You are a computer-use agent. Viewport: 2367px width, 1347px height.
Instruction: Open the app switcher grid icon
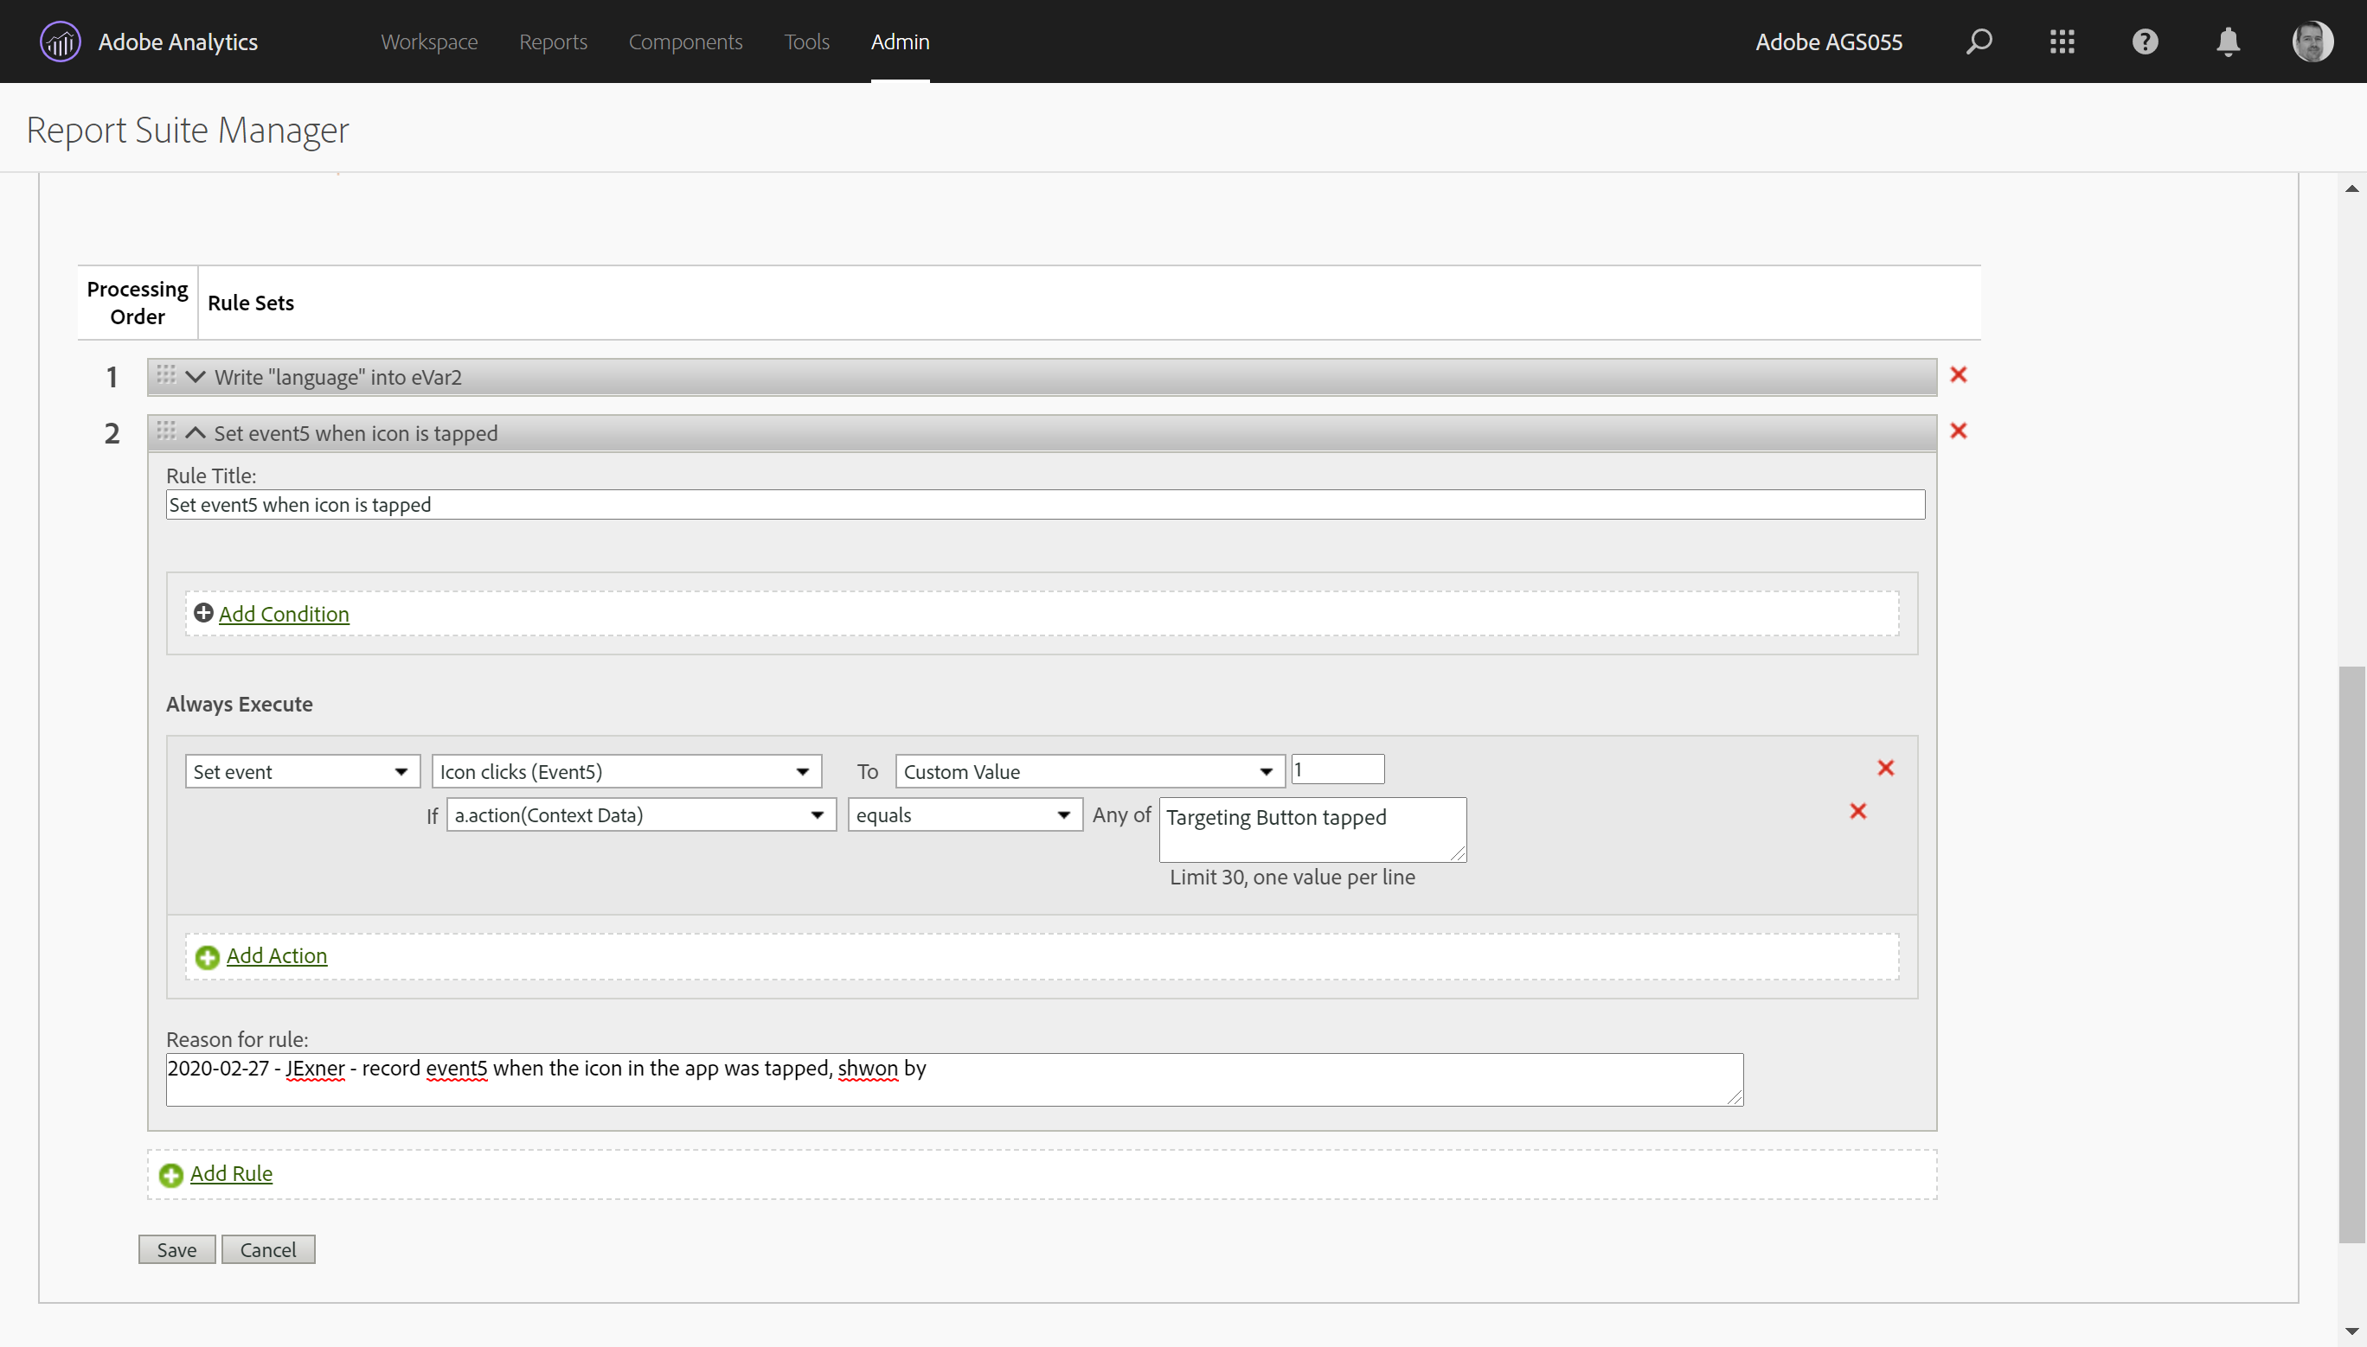click(2062, 41)
